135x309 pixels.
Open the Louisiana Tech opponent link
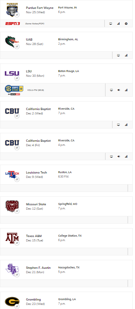pyautogui.click(x=37, y=172)
